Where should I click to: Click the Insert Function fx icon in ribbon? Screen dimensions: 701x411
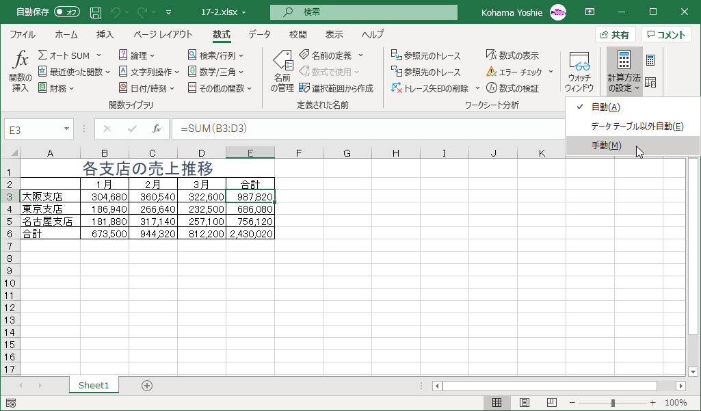tap(20, 70)
